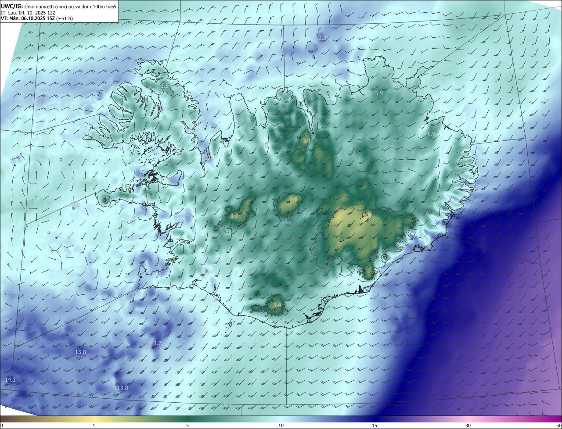Click the 'IT: Lau. 04. 10. 2025 12Z' line
562x429 pixels.
point(28,13)
